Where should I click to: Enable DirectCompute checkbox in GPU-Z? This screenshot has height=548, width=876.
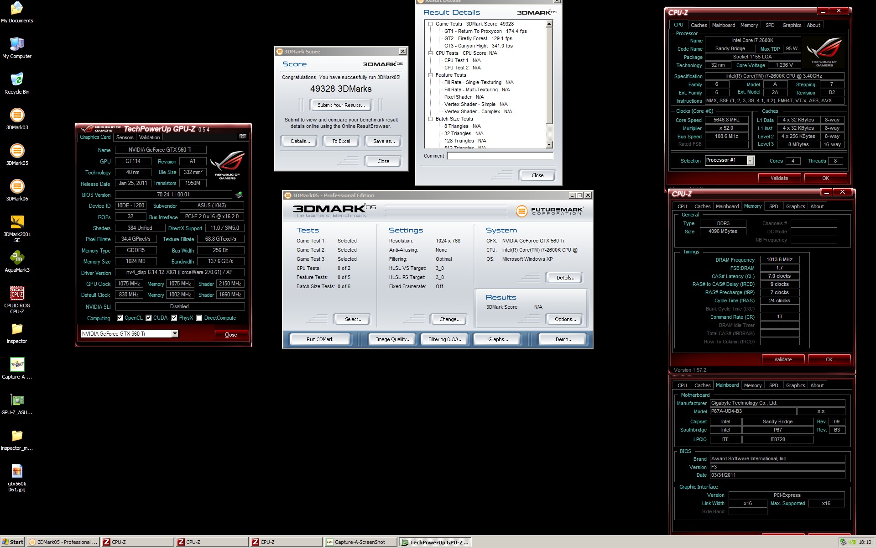tap(199, 318)
